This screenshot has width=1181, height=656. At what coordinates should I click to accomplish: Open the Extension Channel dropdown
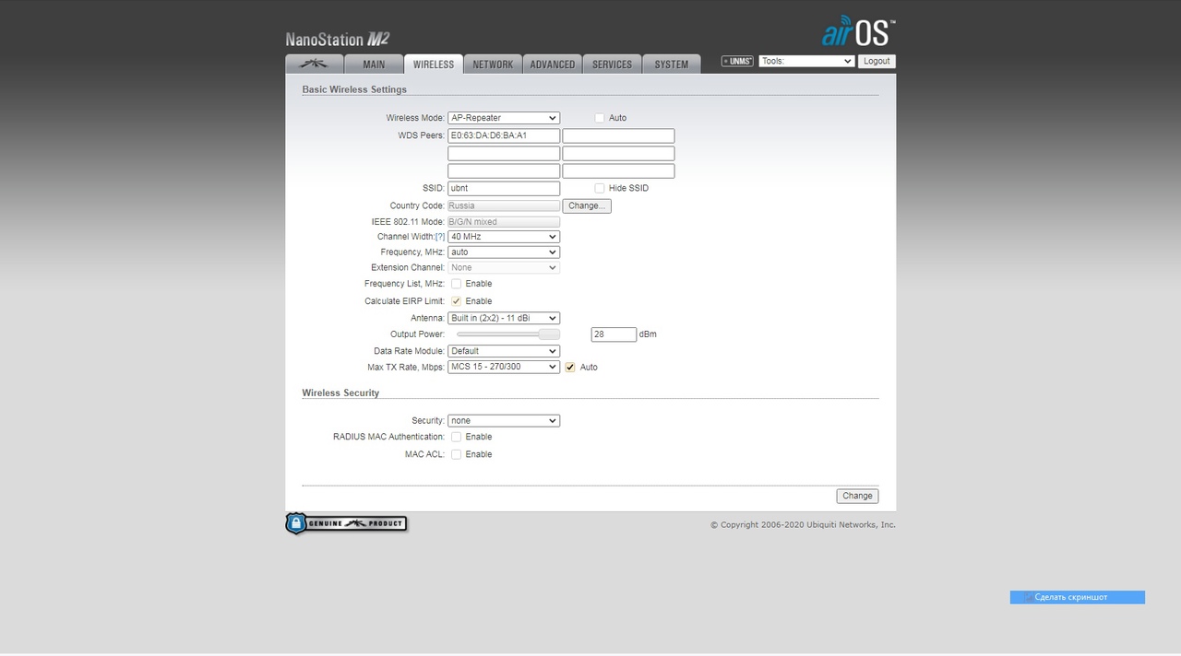tap(504, 267)
